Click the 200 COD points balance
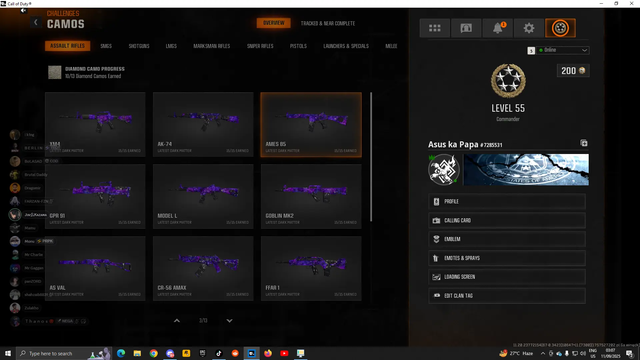 tap(573, 71)
